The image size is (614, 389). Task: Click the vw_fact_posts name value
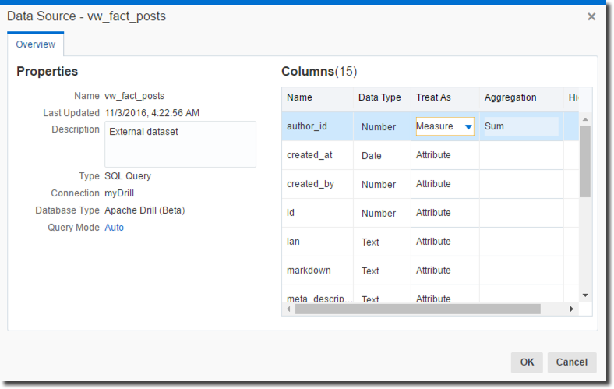tap(134, 96)
